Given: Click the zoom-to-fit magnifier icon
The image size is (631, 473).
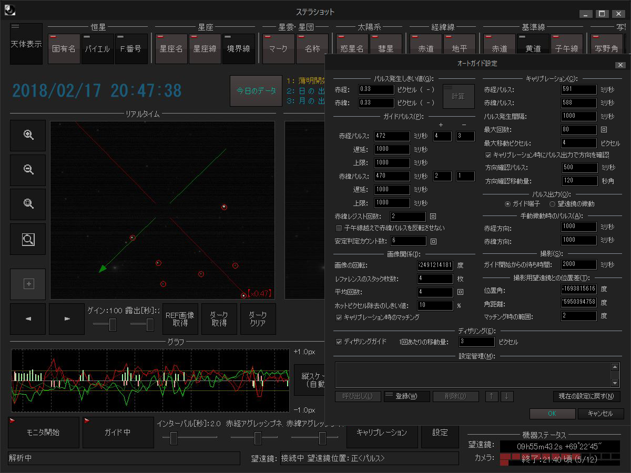Looking at the screenshot, I should [x=28, y=204].
